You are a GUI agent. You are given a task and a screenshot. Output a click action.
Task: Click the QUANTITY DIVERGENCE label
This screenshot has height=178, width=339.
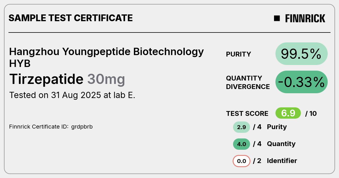pyautogui.click(x=248, y=82)
